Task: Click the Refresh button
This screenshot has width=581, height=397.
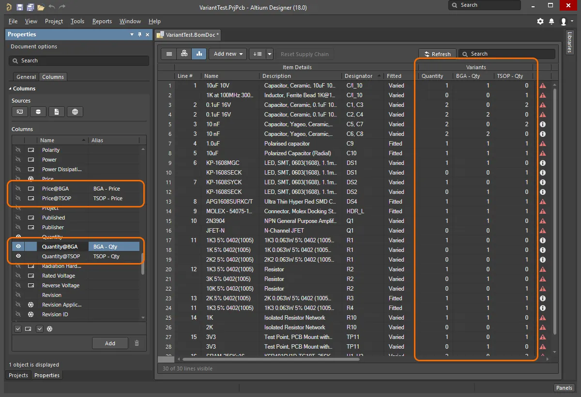Action: coord(437,54)
